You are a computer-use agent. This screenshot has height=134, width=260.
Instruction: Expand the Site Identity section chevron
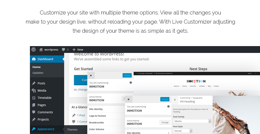point(168,133)
